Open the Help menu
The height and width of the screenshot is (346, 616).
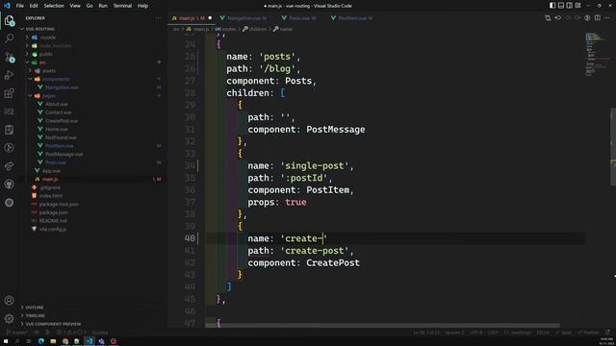tap(142, 6)
